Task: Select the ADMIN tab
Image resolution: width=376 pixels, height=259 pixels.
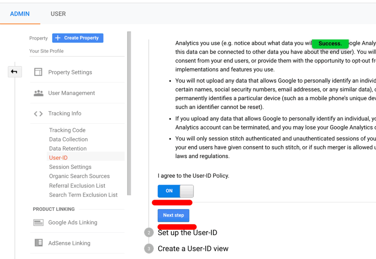Action: point(20,14)
